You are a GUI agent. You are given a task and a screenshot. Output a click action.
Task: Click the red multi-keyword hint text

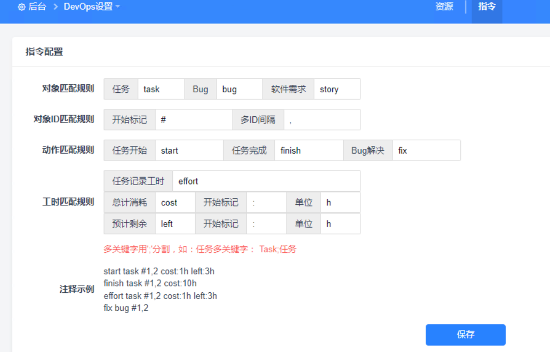click(x=200, y=249)
